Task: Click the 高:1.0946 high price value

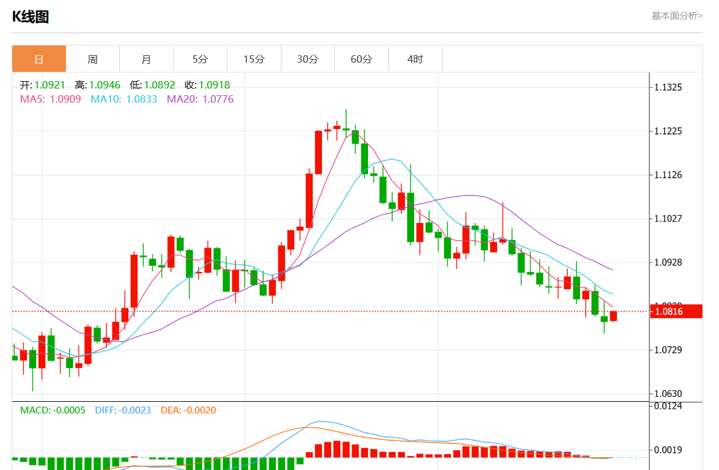Action: 97,85
